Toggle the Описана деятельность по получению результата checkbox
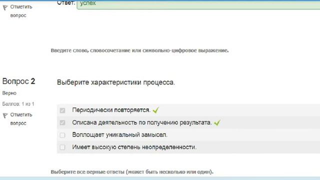Viewport: 320px width, 180px height. [x=62, y=122]
